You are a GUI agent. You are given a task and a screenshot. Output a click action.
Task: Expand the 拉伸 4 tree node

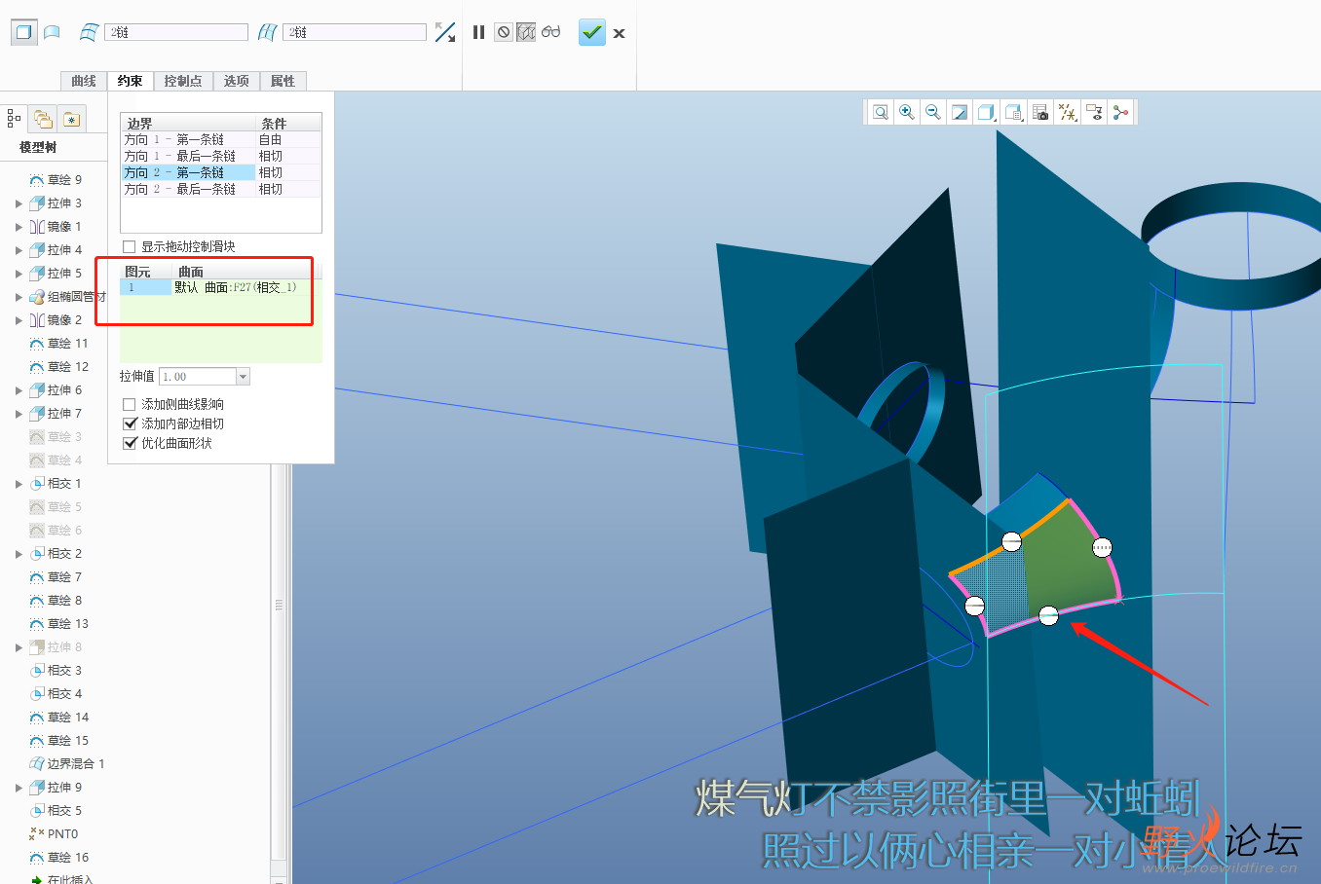tap(19, 250)
